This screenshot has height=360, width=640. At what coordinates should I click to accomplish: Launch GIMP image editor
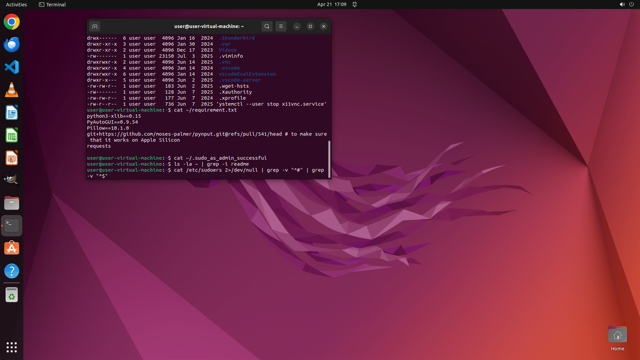[12, 180]
